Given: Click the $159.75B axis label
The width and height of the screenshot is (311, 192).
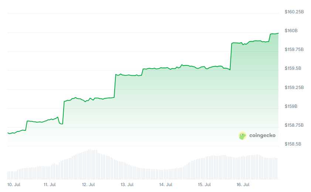Looking at the screenshot, I should tap(294, 49).
